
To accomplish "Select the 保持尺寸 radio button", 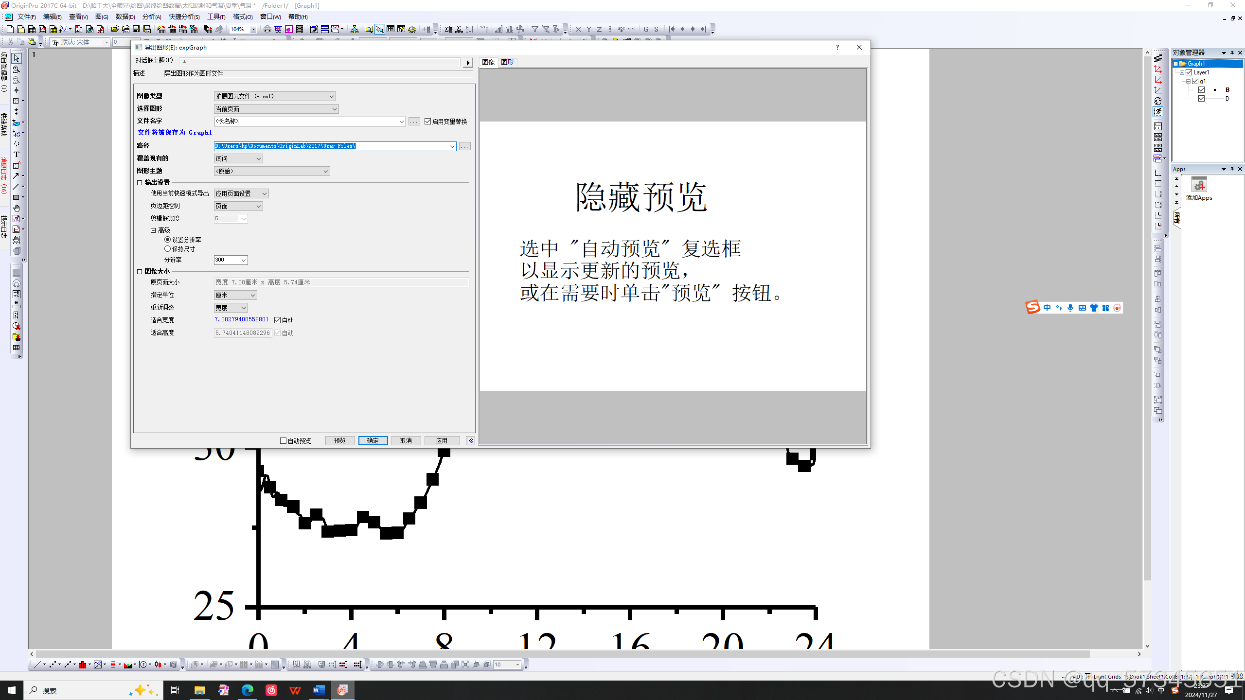I will [x=168, y=249].
